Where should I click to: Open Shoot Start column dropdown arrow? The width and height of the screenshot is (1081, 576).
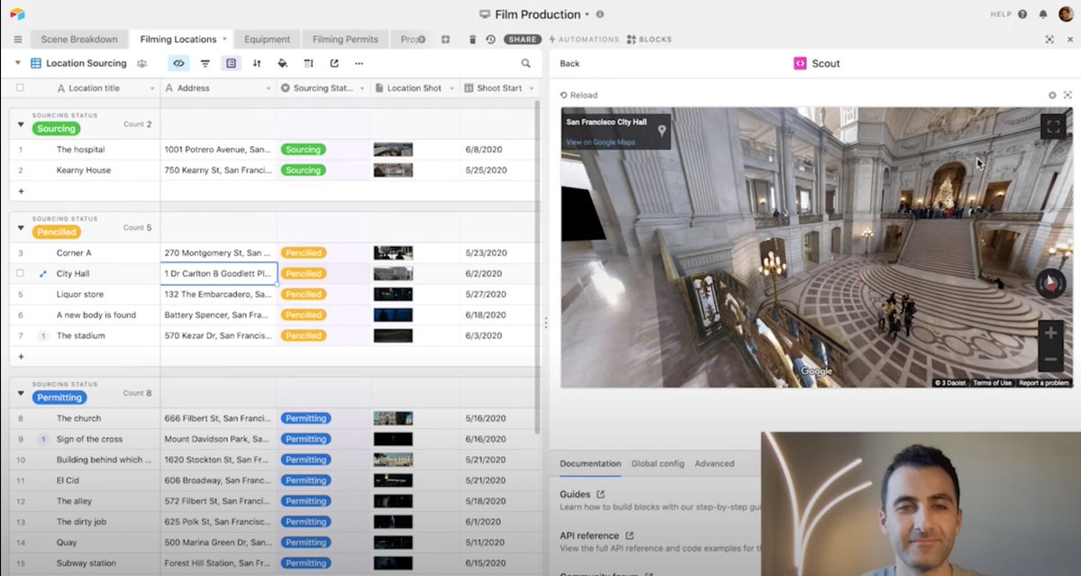pos(531,88)
